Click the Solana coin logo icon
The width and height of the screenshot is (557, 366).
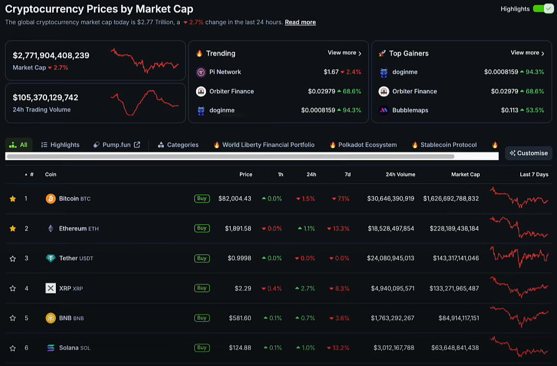pos(50,348)
